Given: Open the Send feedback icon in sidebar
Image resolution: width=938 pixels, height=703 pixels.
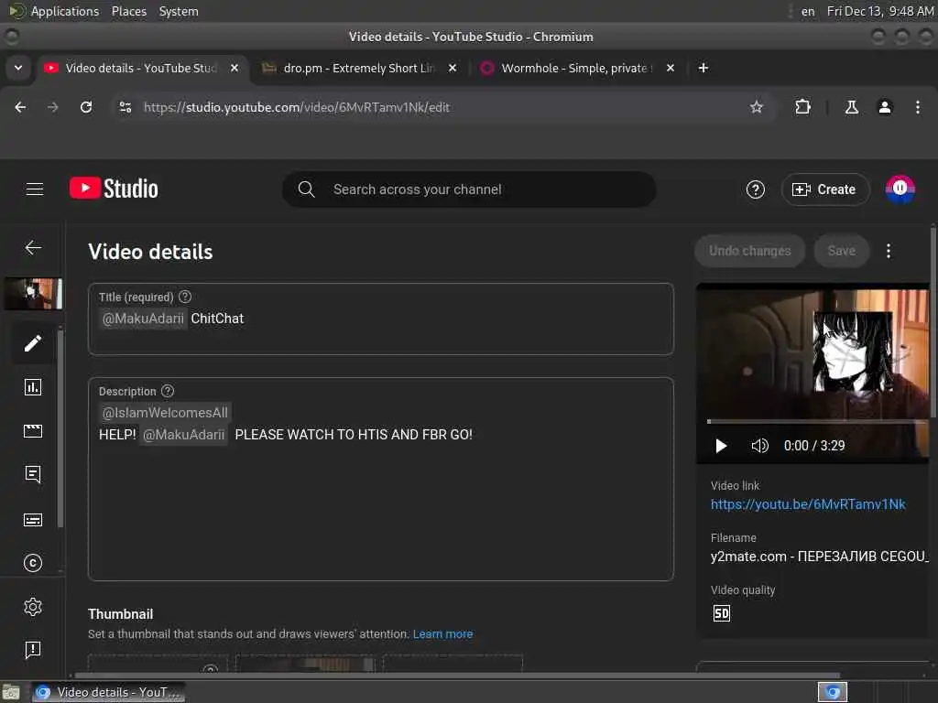Looking at the screenshot, I should point(33,650).
